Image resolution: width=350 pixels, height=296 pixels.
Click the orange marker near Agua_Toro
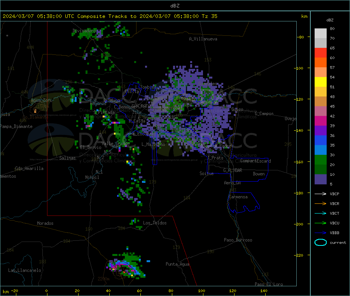coord(35,110)
